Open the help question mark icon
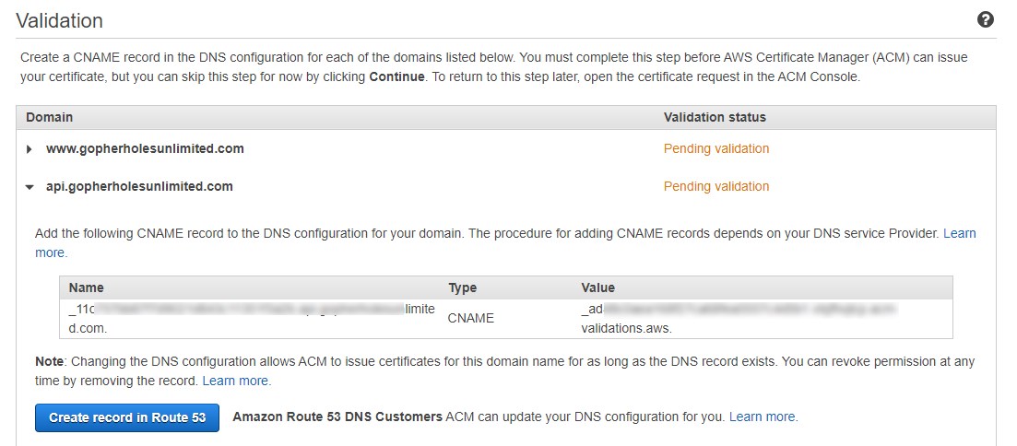The image size is (1017, 446). pos(986,19)
